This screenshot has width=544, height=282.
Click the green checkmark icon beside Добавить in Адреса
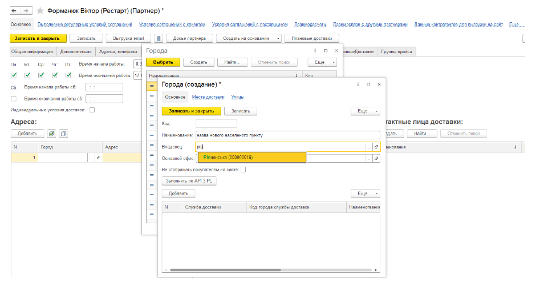52,134
